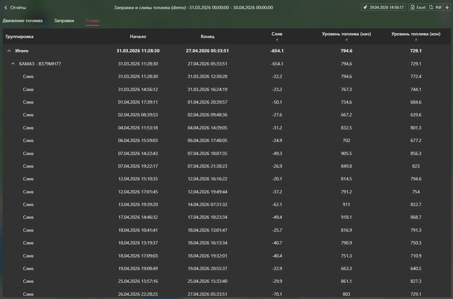Click the Уровень топлива (нач) header

[346, 34]
